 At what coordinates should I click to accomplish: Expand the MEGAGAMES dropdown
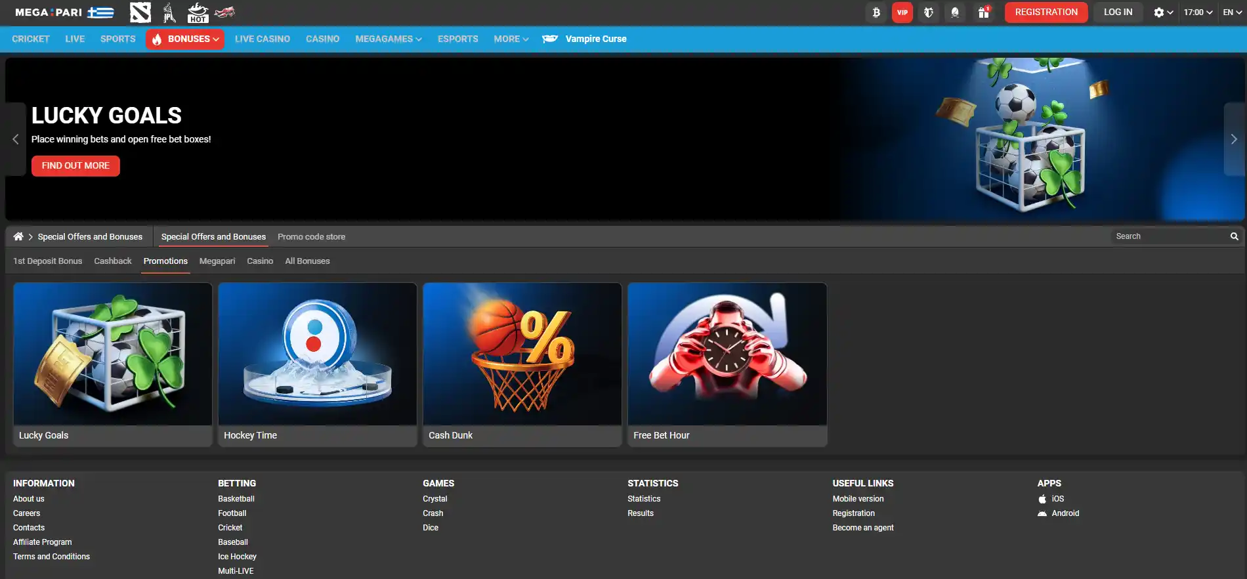coord(389,39)
